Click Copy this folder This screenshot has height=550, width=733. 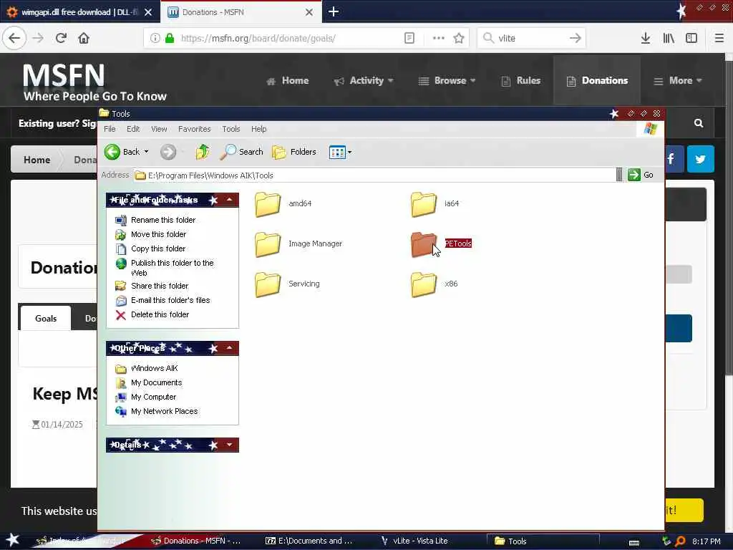(158, 249)
